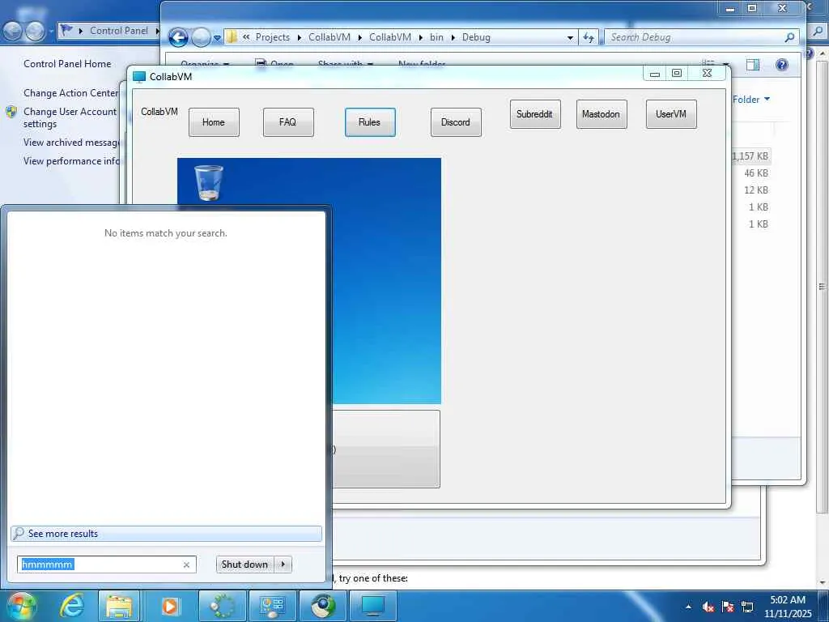Show hidden tray icons arrow
Screen dimensions: 829x622
click(688, 607)
